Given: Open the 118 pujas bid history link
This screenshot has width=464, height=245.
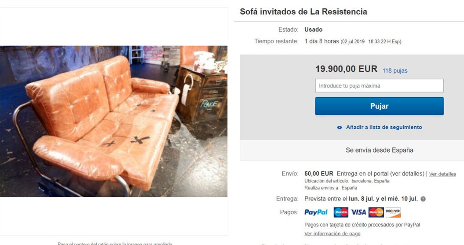Looking at the screenshot, I should click(395, 71).
